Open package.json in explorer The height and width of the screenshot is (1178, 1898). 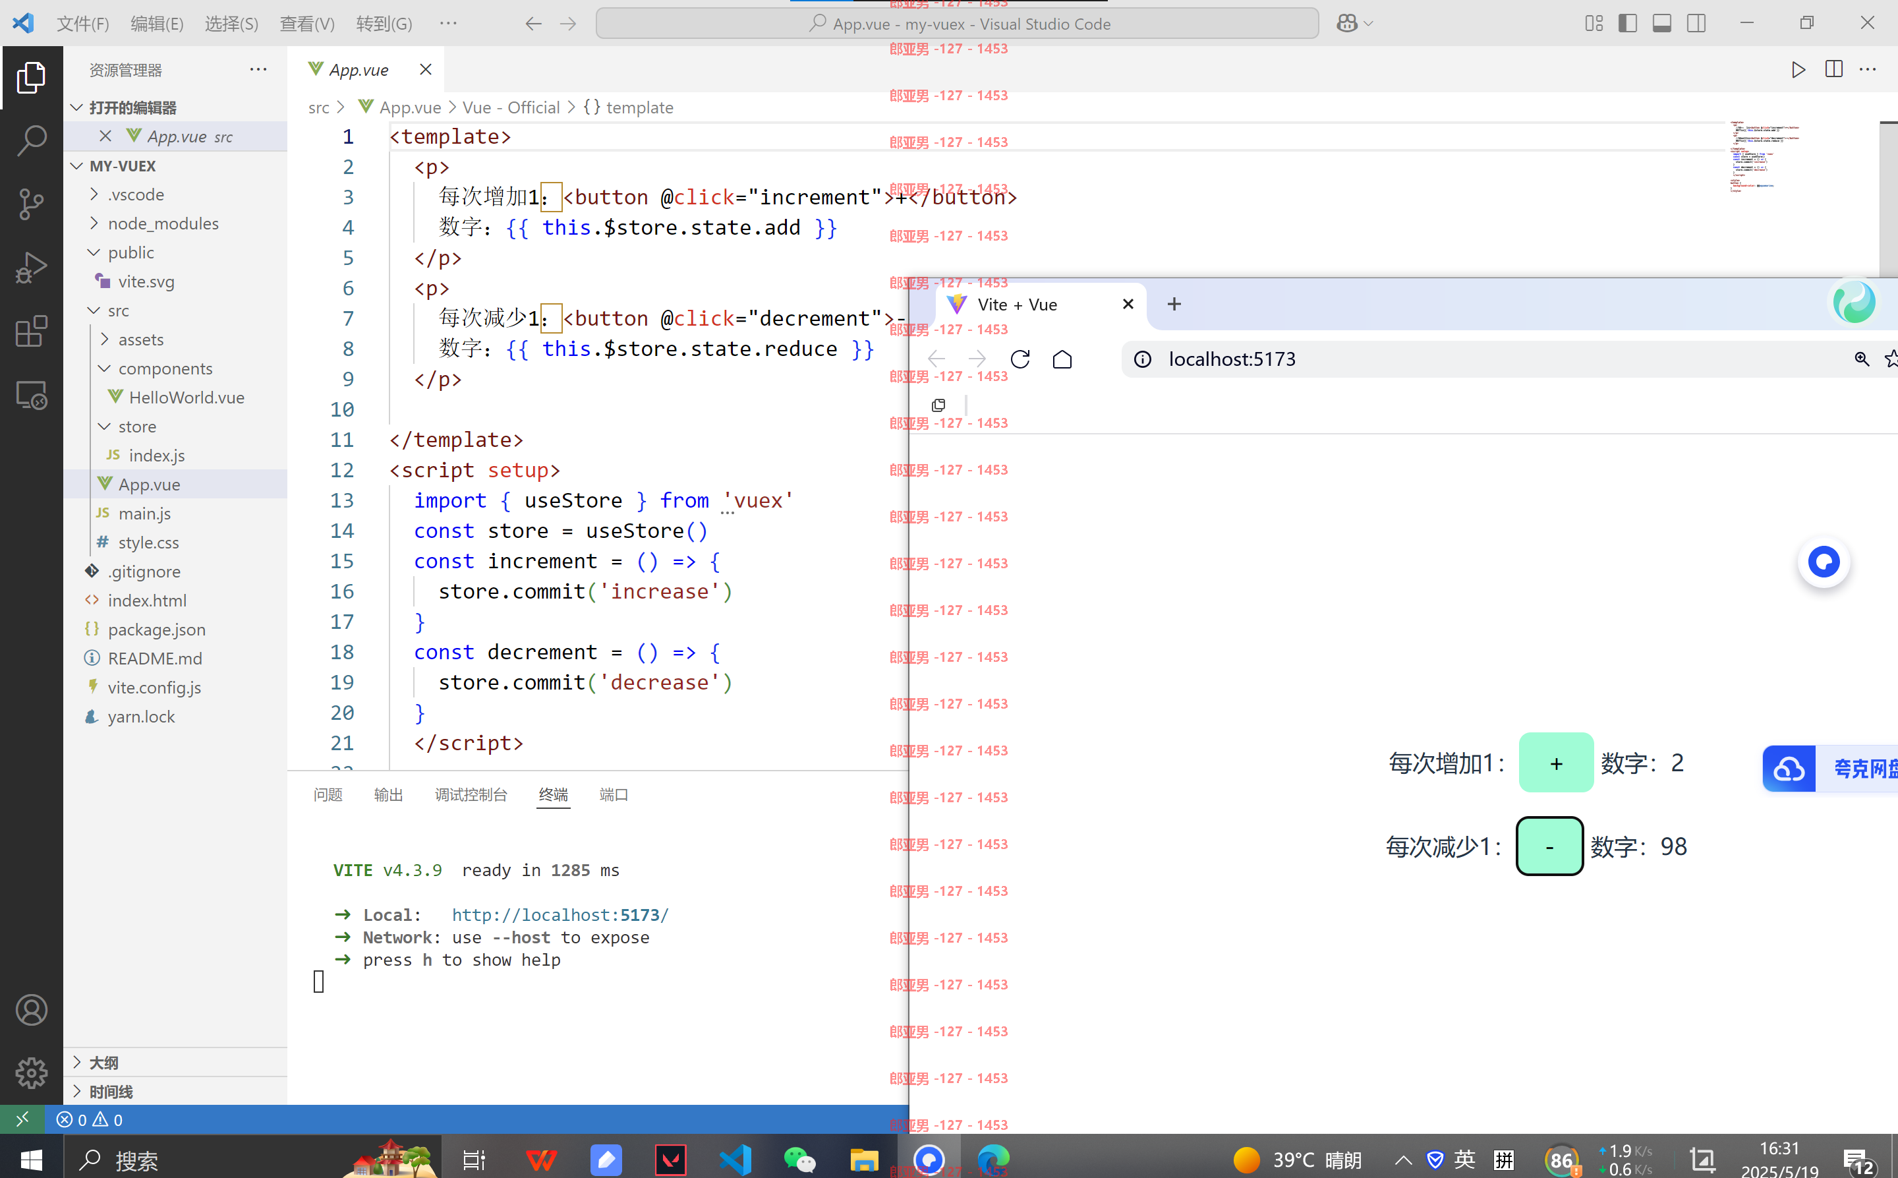[x=176, y=630]
